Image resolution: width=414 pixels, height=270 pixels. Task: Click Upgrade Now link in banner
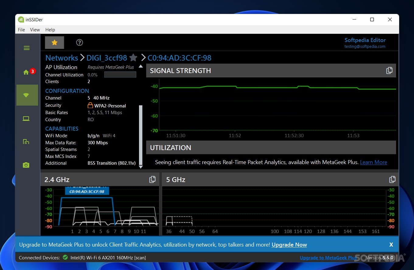289,245
